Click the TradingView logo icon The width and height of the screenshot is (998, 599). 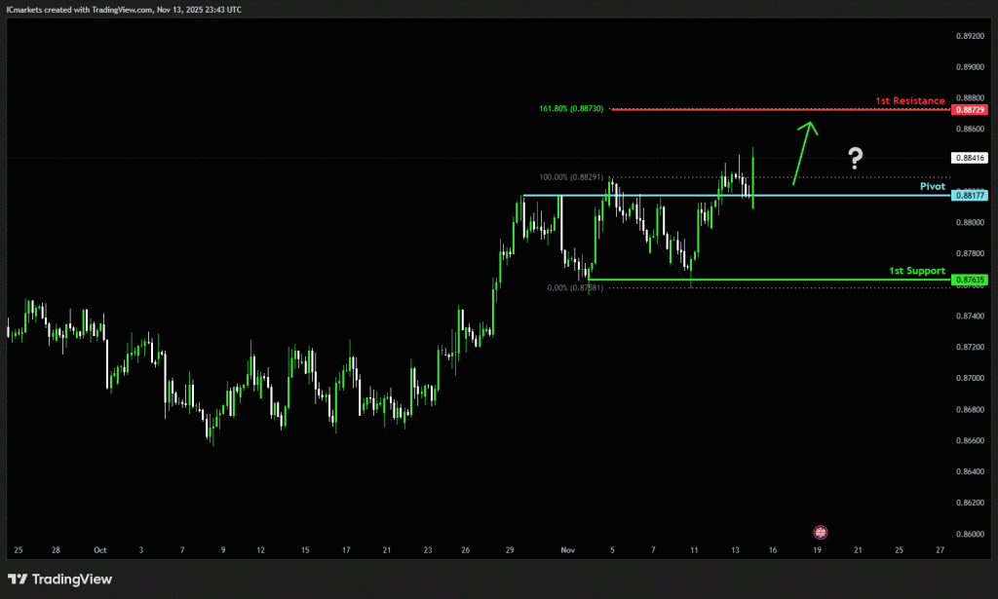pos(18,580)
